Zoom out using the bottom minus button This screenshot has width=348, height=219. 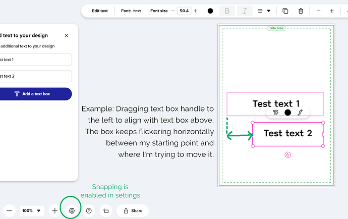coord(9,210)
